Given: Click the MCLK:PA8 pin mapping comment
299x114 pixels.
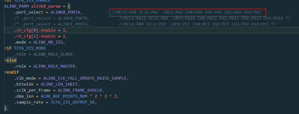Looking at the screenshot, I should click(186, 13).
